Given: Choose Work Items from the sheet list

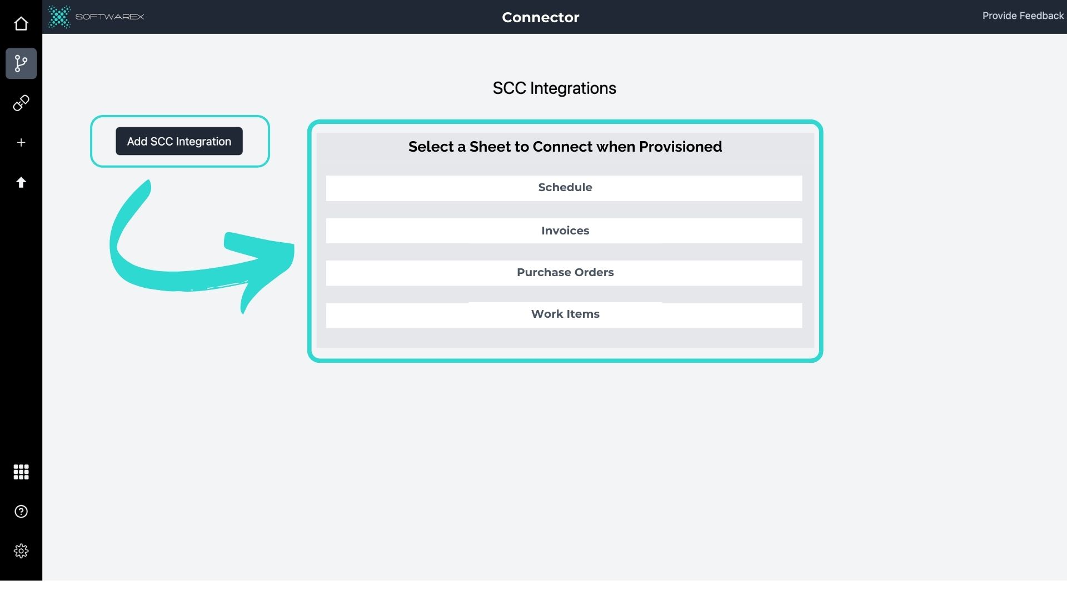Looking at the screenshot, I should [565, 314].
